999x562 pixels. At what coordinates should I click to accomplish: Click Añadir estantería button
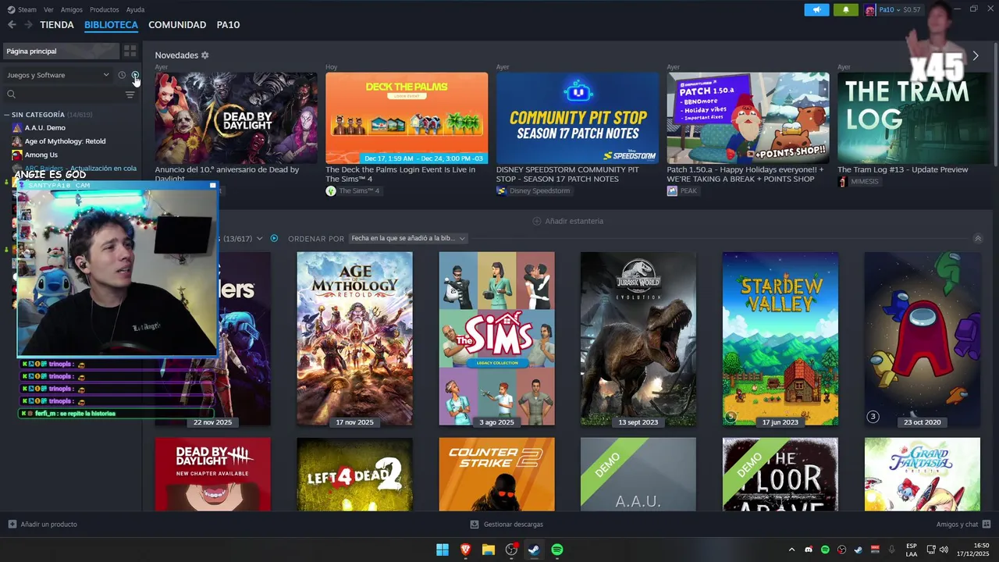pyautogui.click(x=567, y=221)
